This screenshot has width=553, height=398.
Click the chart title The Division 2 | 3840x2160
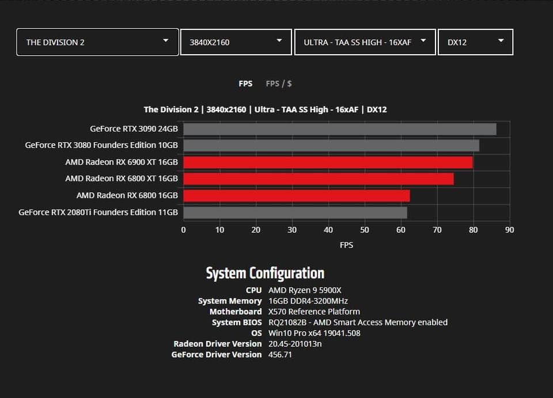pyautogui.click(x=265, y=109)
